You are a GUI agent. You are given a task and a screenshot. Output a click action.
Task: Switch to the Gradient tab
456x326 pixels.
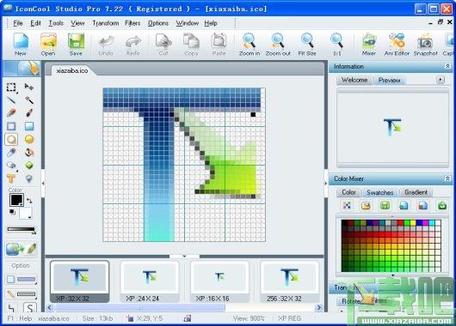[x=416, y=192]
